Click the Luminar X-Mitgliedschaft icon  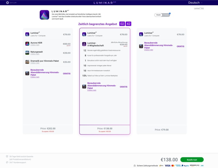(x=84, y=44)
